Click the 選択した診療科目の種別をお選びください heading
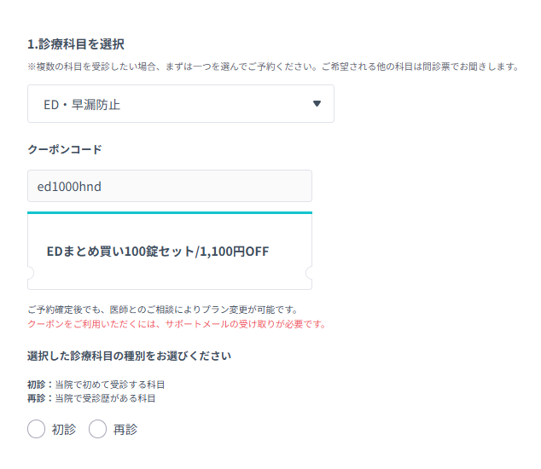This screenshot has height=469, width=541. point(130,356)
